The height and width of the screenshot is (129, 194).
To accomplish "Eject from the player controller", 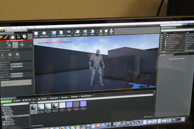I will click(x=112, y=31).
